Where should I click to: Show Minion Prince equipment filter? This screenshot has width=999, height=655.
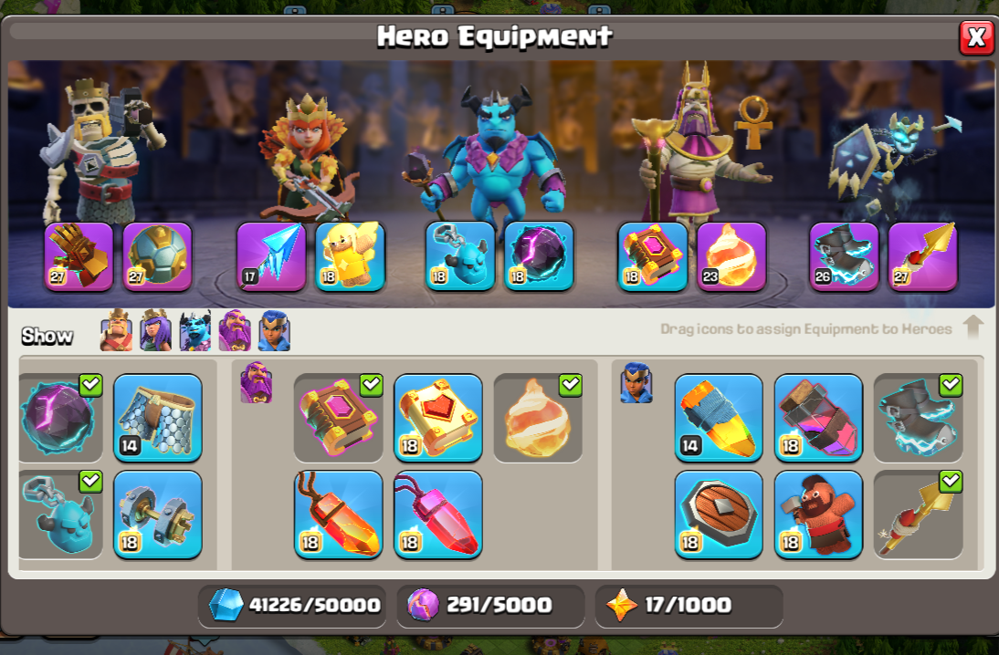[195, 330]
